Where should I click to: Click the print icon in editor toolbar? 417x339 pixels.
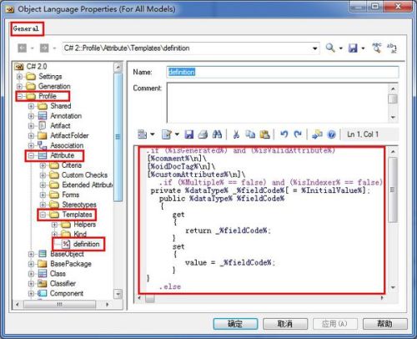tap(203, 134)
